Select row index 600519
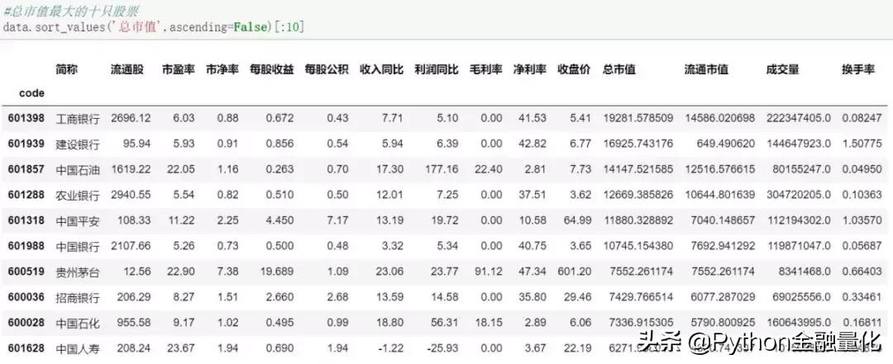The image size is (893, 364). (27, 272)
